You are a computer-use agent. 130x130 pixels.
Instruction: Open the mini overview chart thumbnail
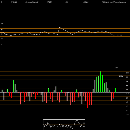(64, 125)
